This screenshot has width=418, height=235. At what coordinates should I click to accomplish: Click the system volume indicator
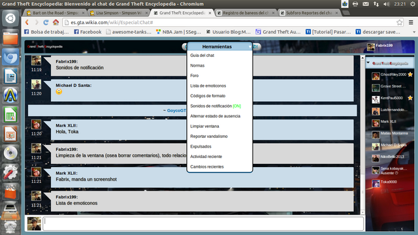(386, 4)
